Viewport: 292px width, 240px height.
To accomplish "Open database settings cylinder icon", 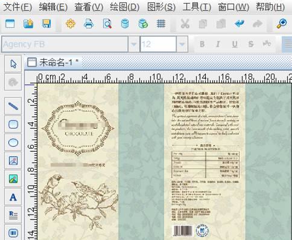I will click(x=125, y=24).
